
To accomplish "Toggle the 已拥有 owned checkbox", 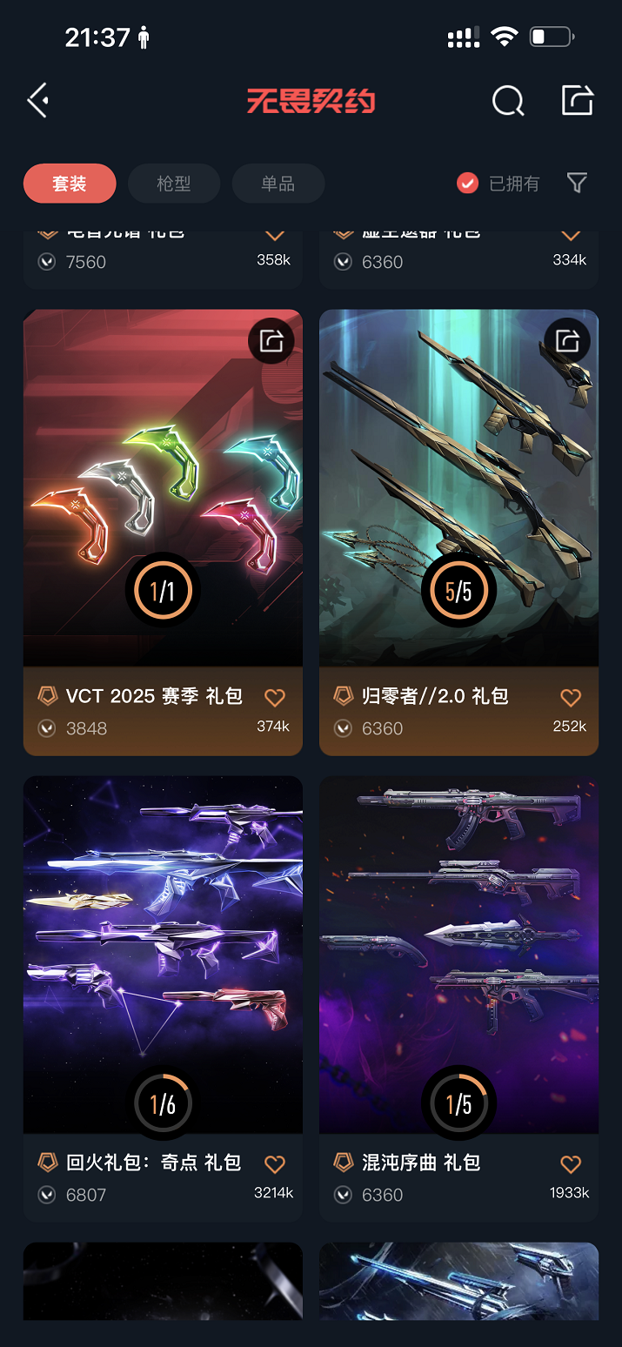I will coord(468,183).
